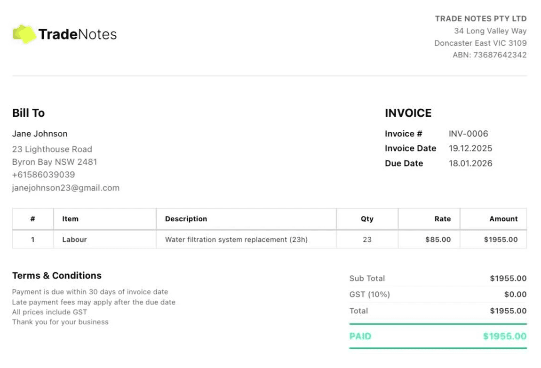This screenshot has height=368, width=541.
Task: Click the Water filtration system replacement description
Action: [x=236, y=240]
